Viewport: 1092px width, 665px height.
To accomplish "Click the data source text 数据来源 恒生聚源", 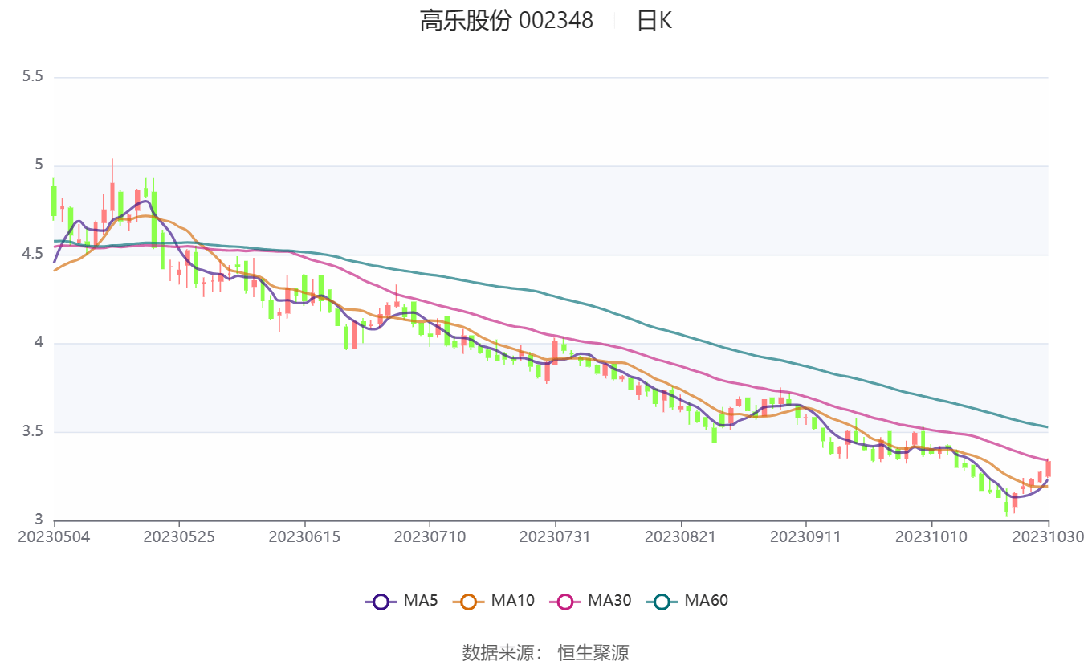I will (x=546, y=652).
